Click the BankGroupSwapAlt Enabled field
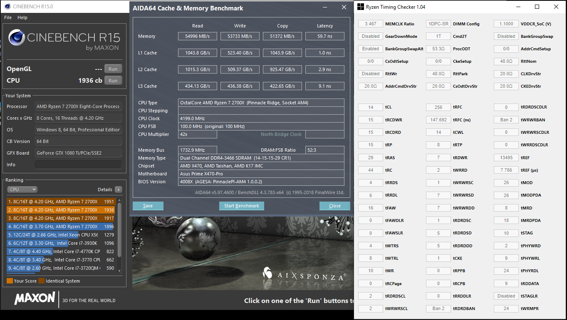The height and width of the screenshot is (320, 567). 370,49
